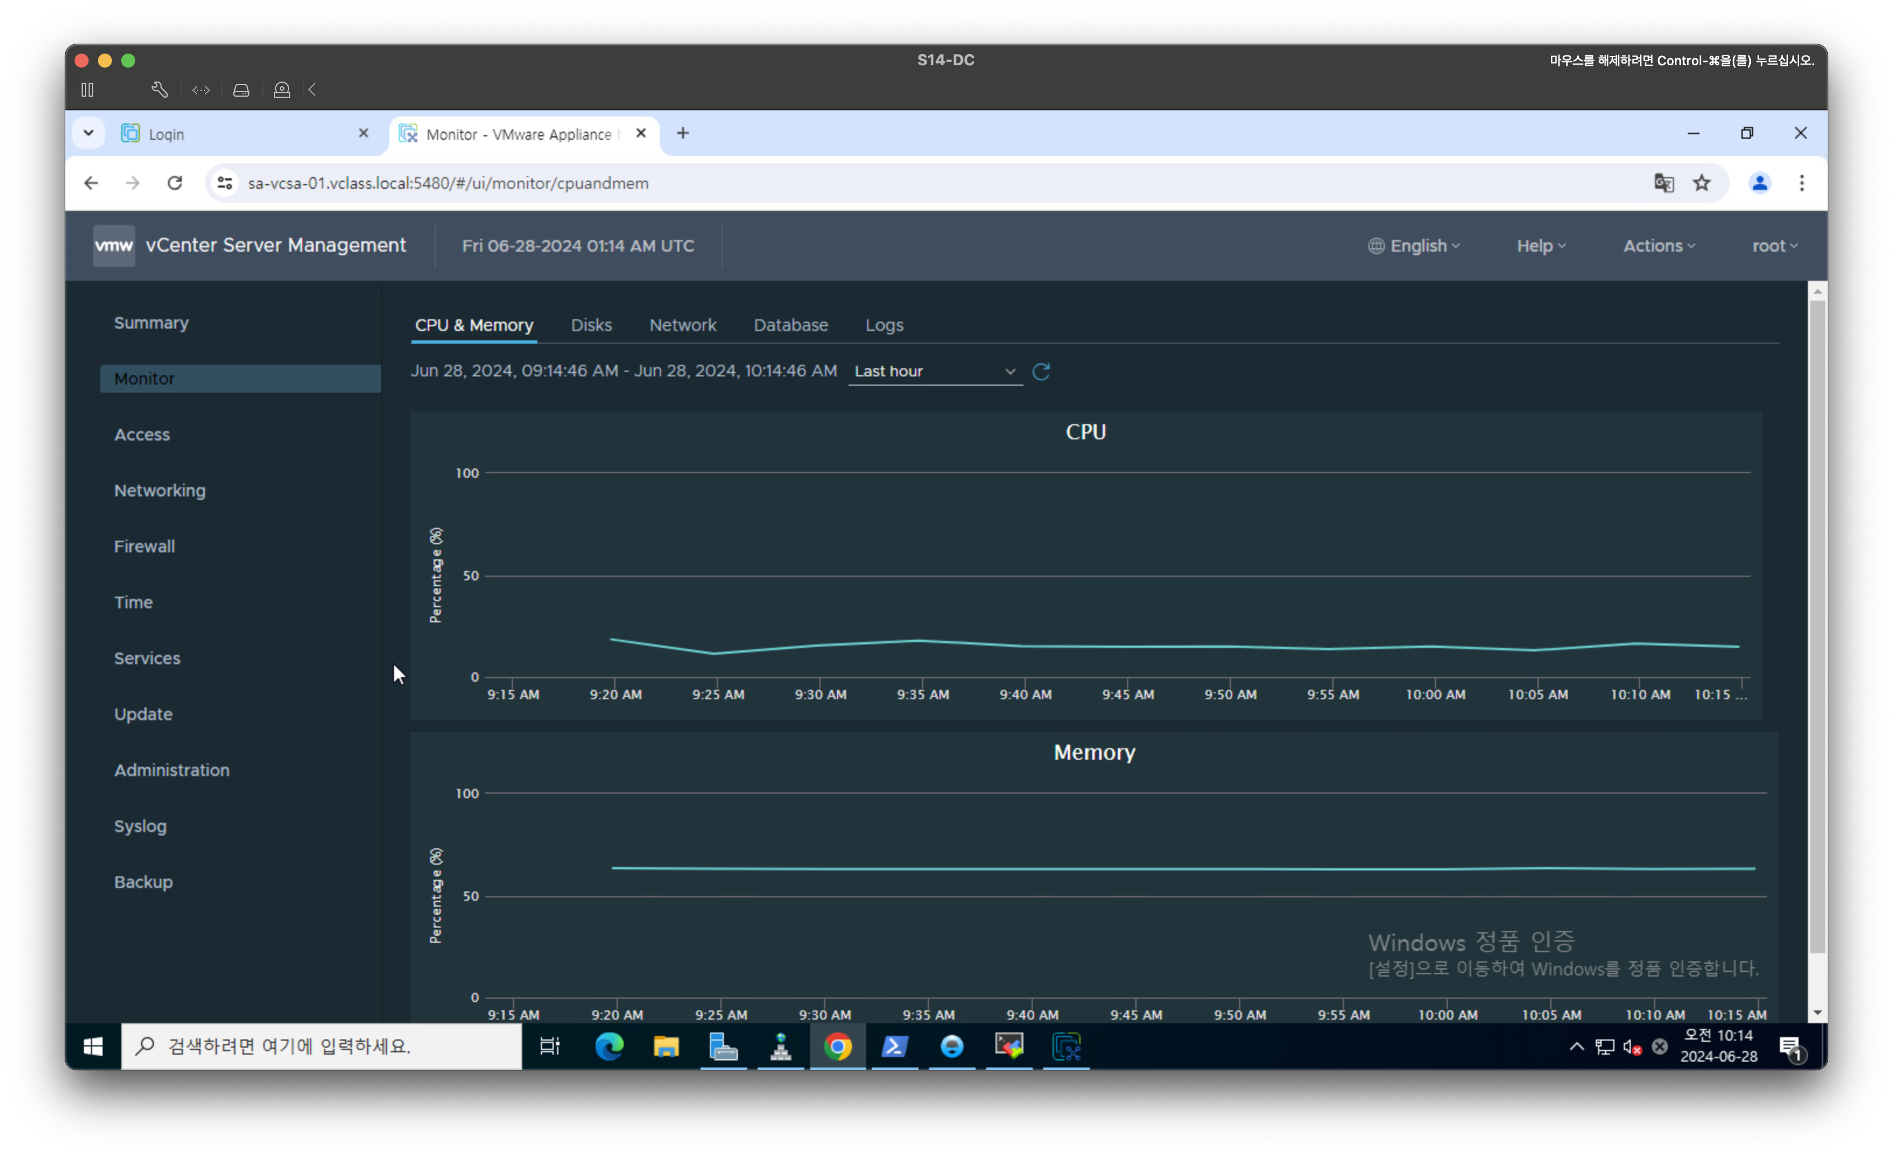The image size is (1893, 1156).
Task: Expand the Last hour time range dropdown
Action: (934, 372)
